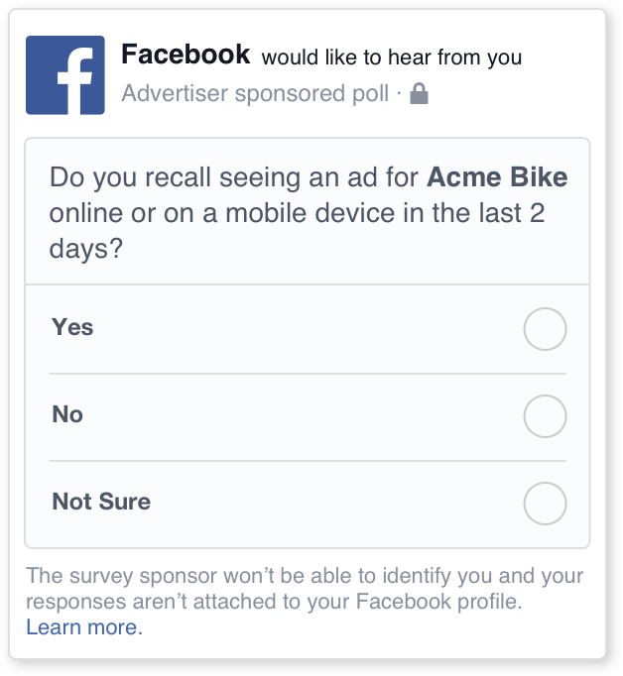This screenshot has width=623, height=676.
Task: Choose the Not Sure radio button
Action: click(545, 504)
